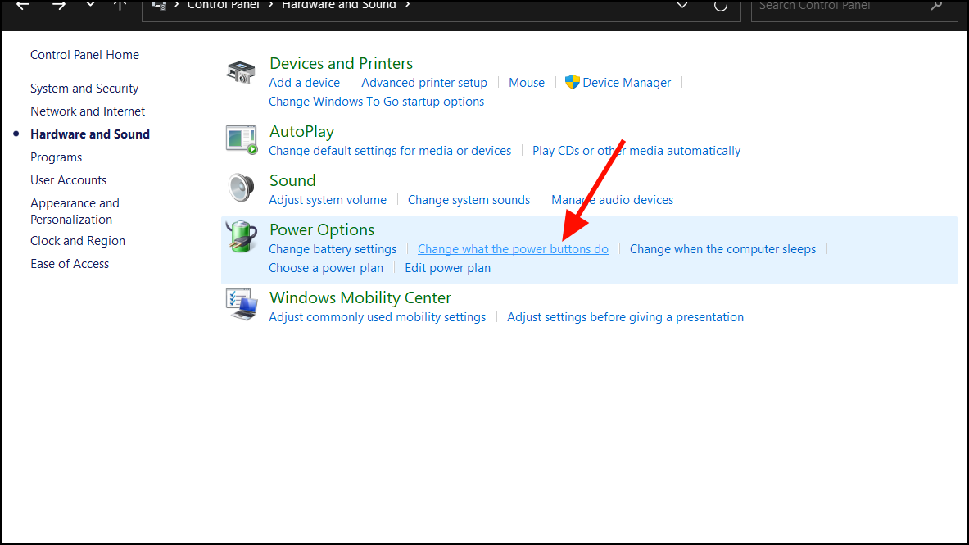Click the Sound speaker icon
This screenshot has width=969, height=545.
click(240, 188)
